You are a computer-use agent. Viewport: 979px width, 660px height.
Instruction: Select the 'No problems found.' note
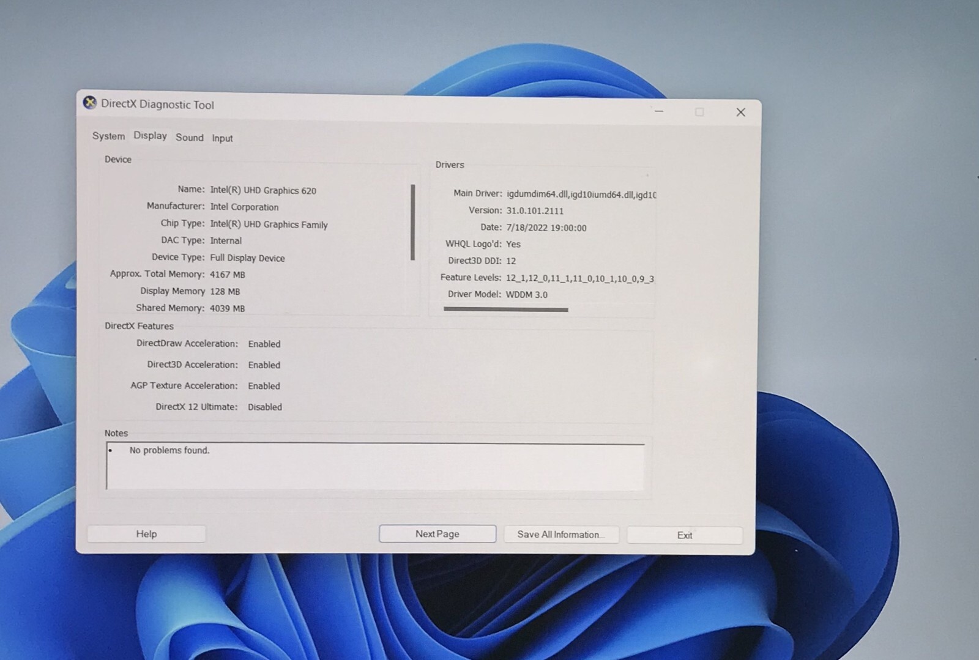coord(169,450)
